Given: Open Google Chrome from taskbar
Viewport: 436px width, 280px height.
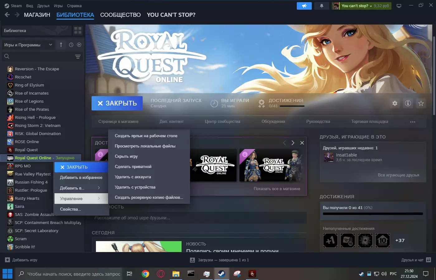Looking at the screenshot, I should pyautogui.click(x=145, y=274).
